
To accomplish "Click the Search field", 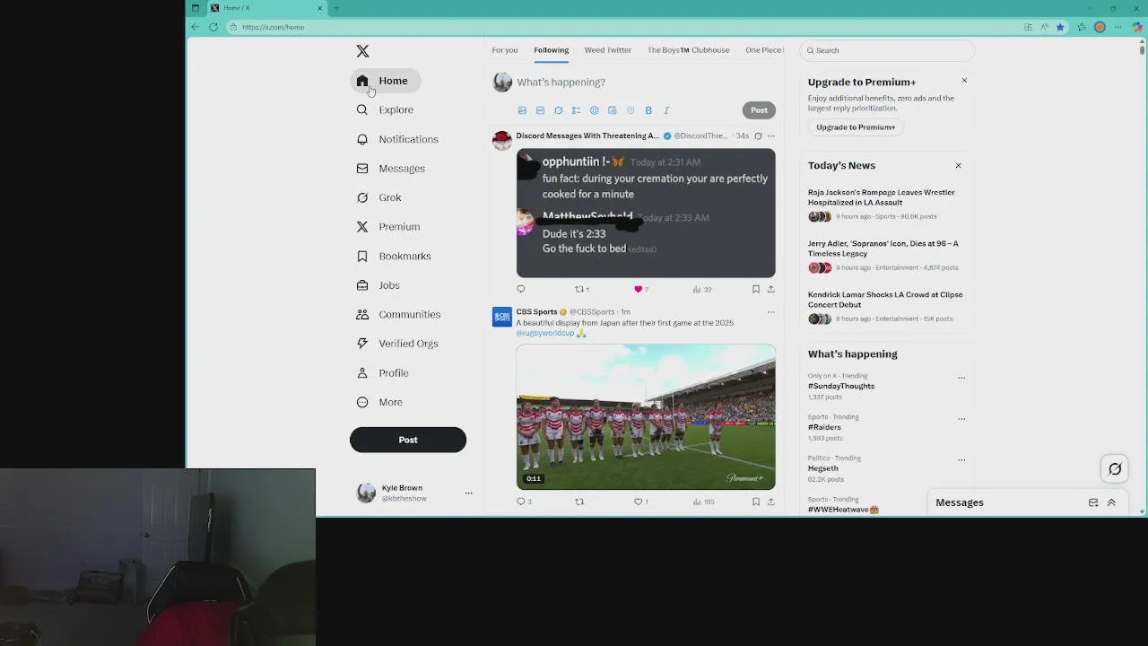I will (886, 50).
